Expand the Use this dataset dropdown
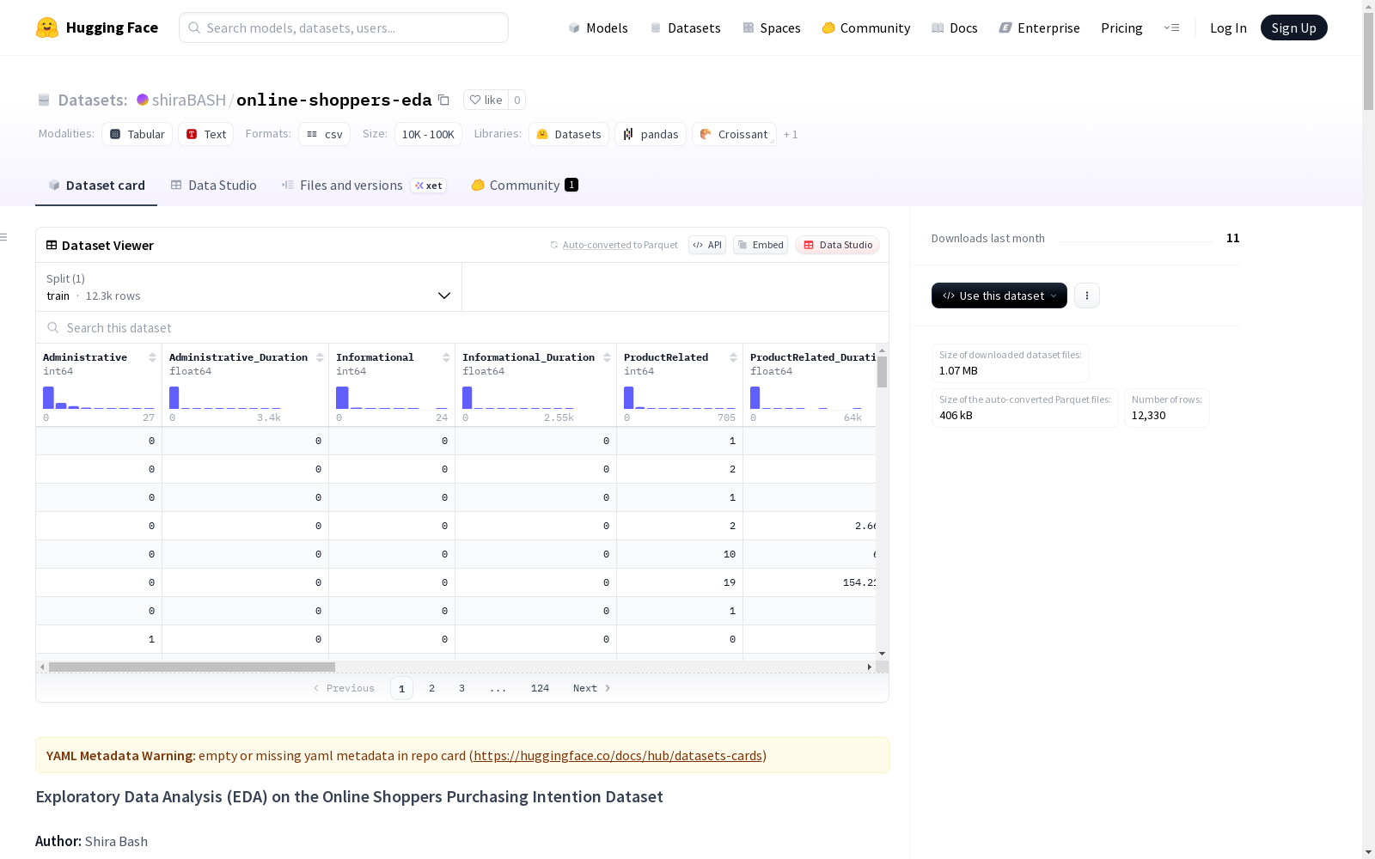 [x=999, y=295]
